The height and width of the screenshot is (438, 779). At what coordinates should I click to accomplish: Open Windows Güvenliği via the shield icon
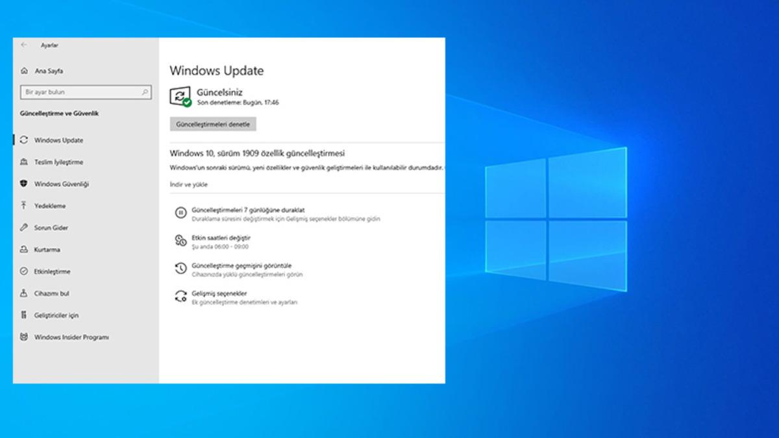pyautogui.click(x=24, y=184)
